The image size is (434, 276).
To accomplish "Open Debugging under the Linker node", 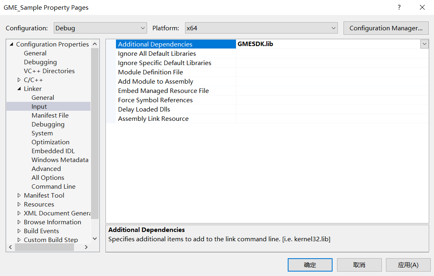I will (48, 124).
